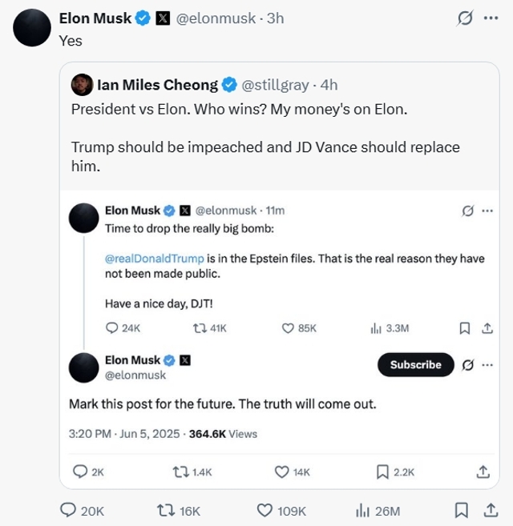The width and height of the screenshot is (513, 526).
Task: Open Grok icon on main post header
Action: coord(466,18)
